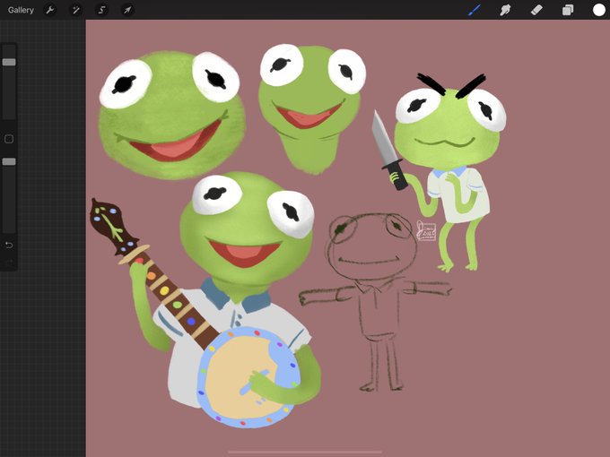Open the white color picker swatch
610x457 pixels.
(x=598, y=10)
